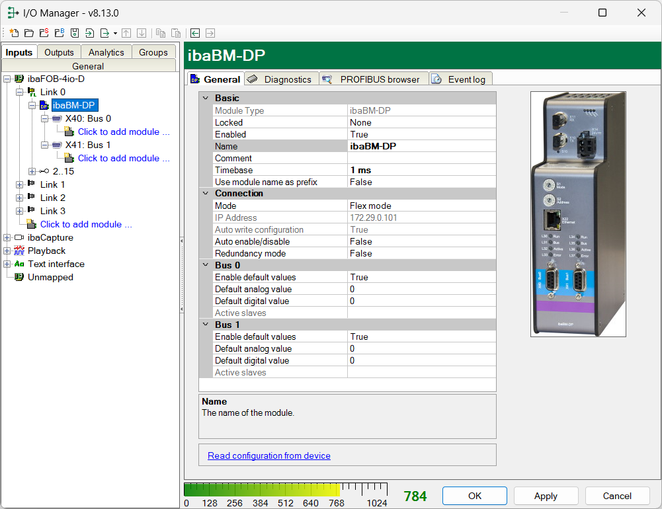Click the X40: Bus 0 connector icon

(57, 118)
